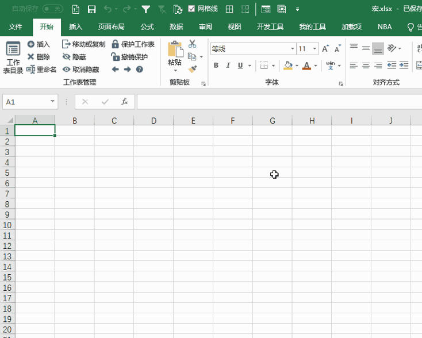Open underline style dropdown arrow
The image size is (422, 338).
coord(250,66)
